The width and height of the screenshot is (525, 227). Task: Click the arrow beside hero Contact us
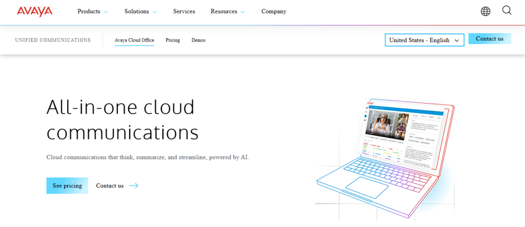point(133,185)
